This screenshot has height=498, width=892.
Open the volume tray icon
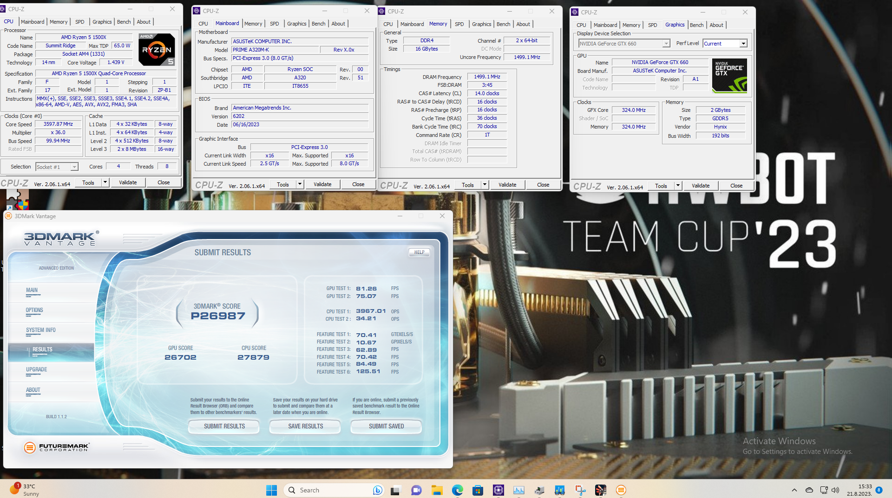pyautogui.click(x=835, y=490)
